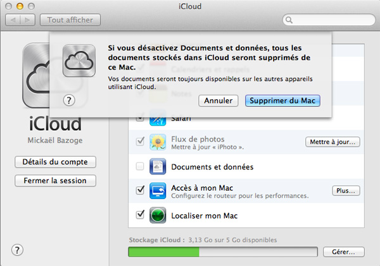Click the Safari compass icon
380x266 pixels.
(x=158, y=119)
